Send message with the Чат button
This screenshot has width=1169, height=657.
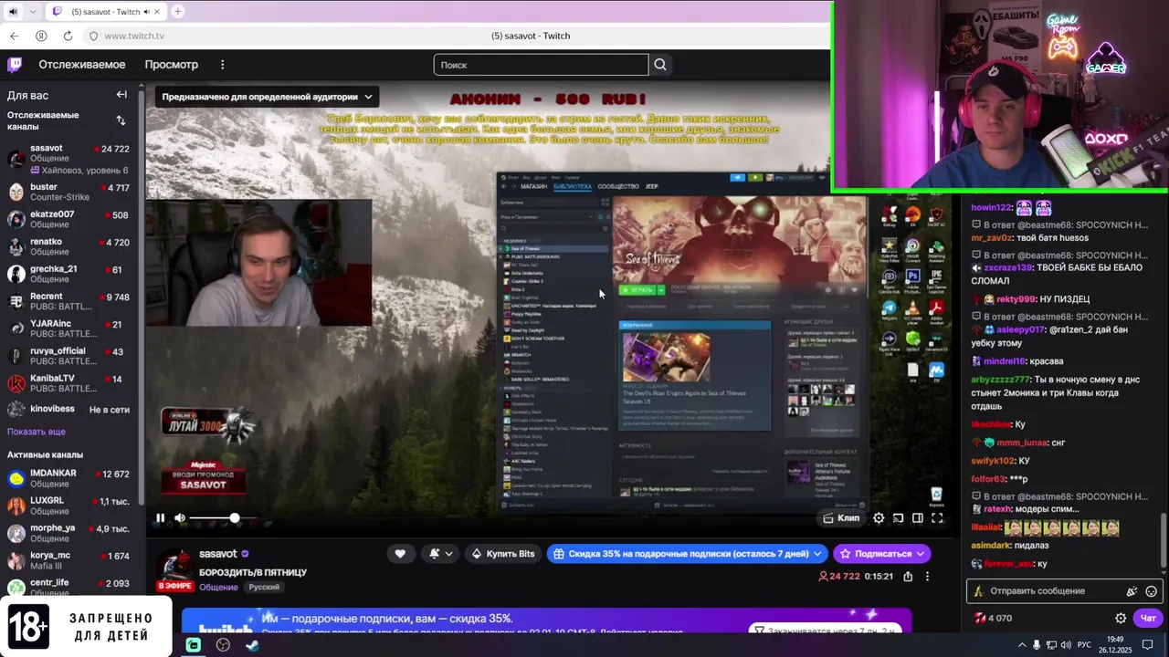pos(1148,618)
